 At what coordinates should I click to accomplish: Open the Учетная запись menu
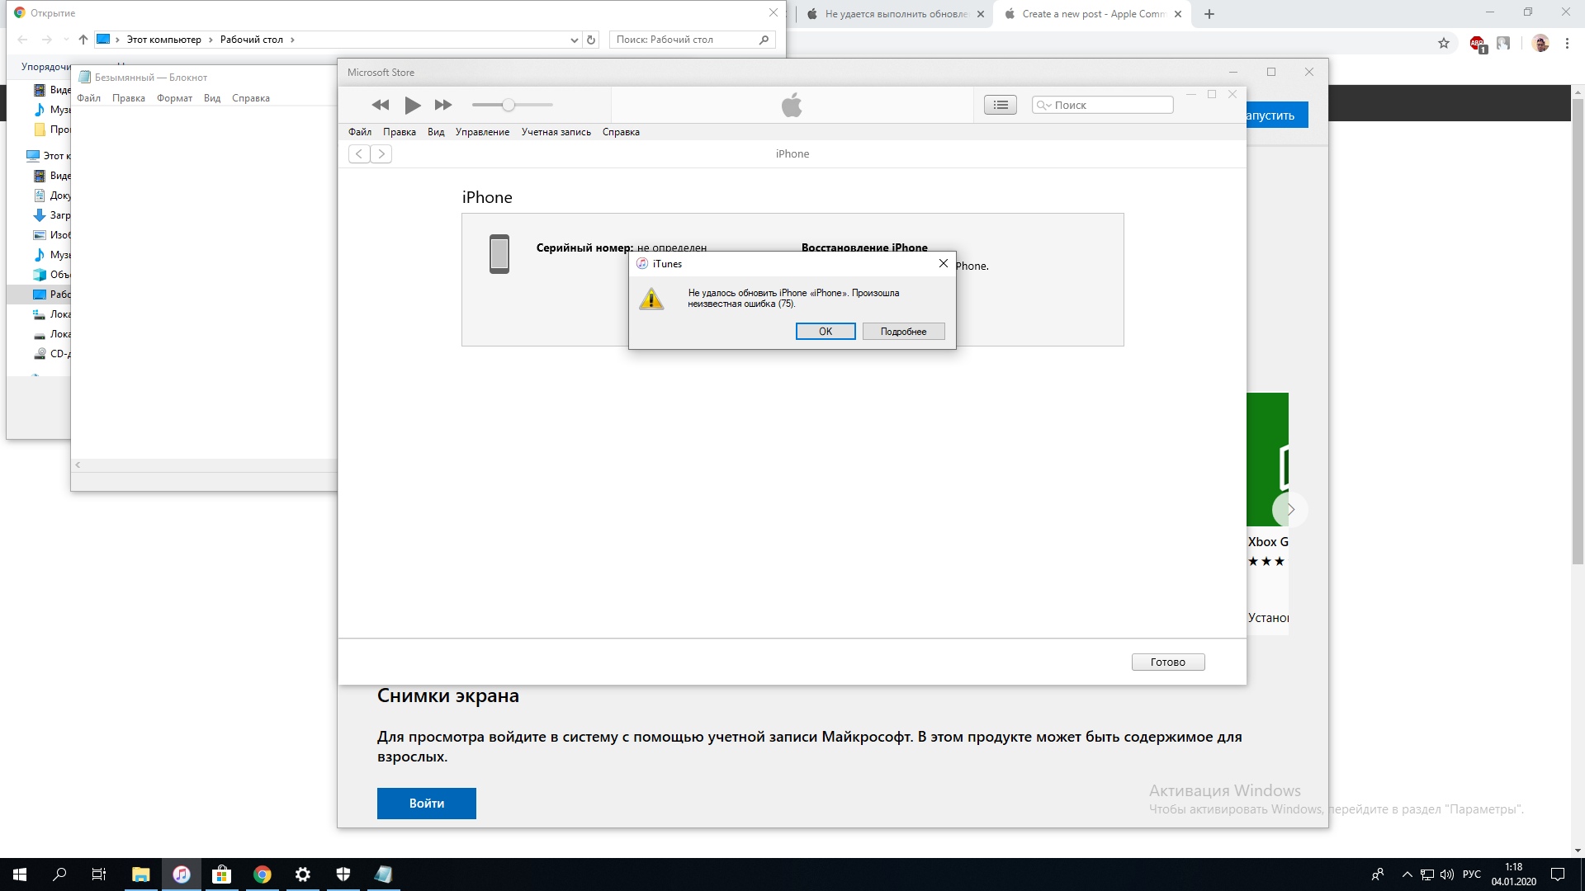[556, 132]
